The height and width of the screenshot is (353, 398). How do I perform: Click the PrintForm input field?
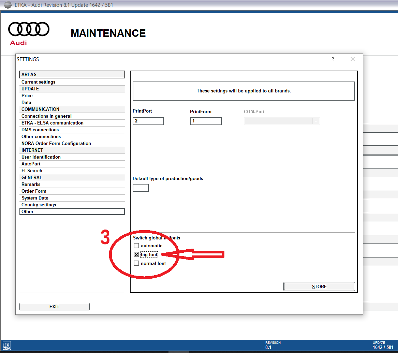[x=206, y=121]
